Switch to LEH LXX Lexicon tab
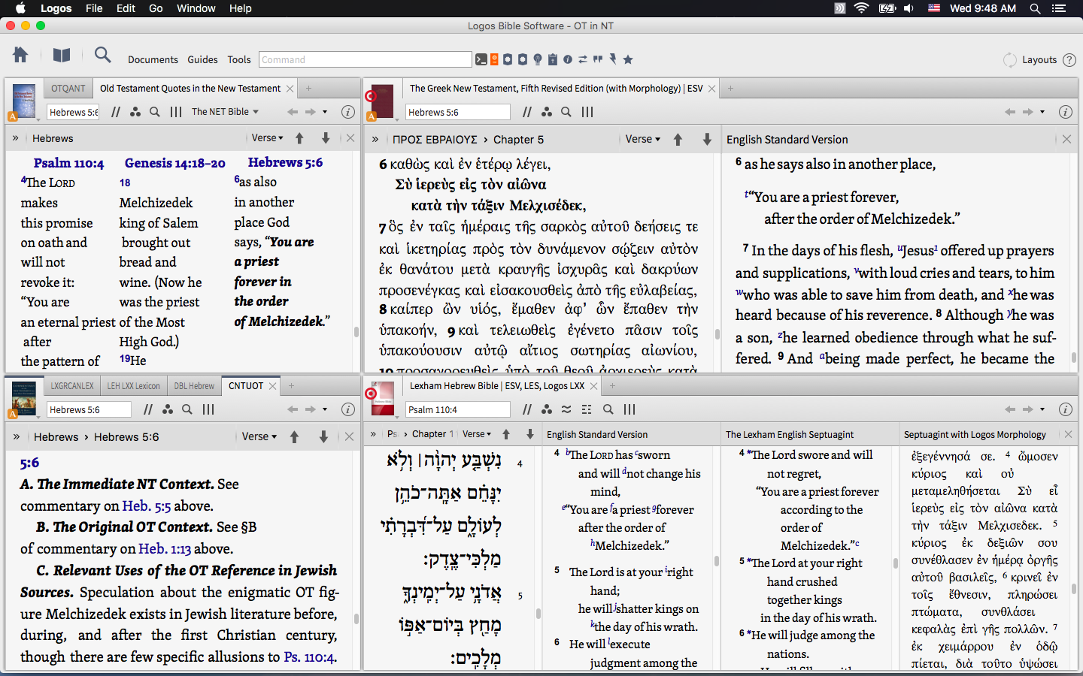This screenshot has width=1083, height=676. pyautogui.click(x=133, y=386)
